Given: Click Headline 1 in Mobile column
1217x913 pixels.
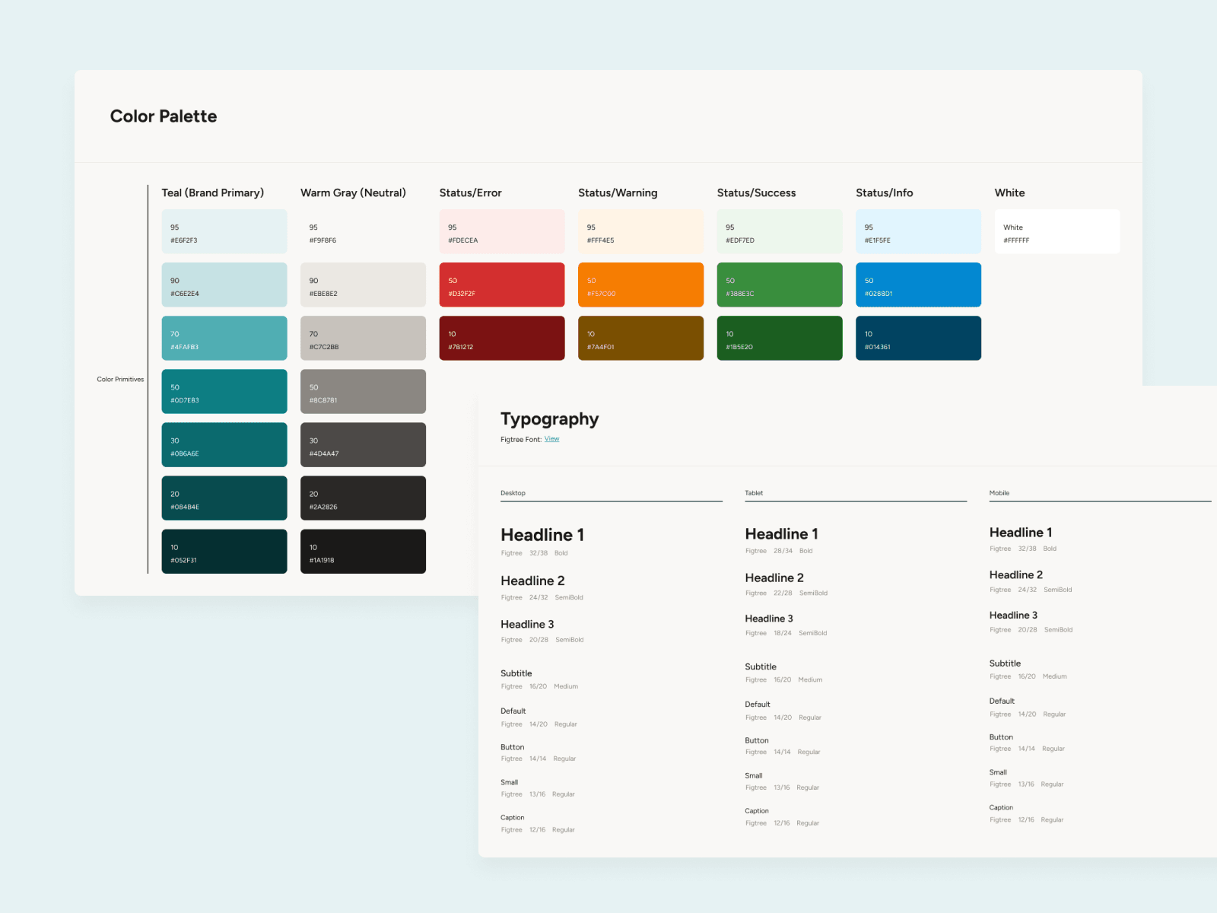Looking at the screenshot, I should click(1020, 533).
